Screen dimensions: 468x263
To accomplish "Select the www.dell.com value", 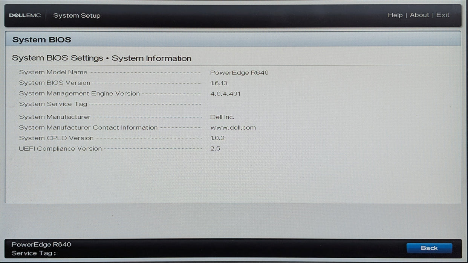I will [x=233, y=127].
